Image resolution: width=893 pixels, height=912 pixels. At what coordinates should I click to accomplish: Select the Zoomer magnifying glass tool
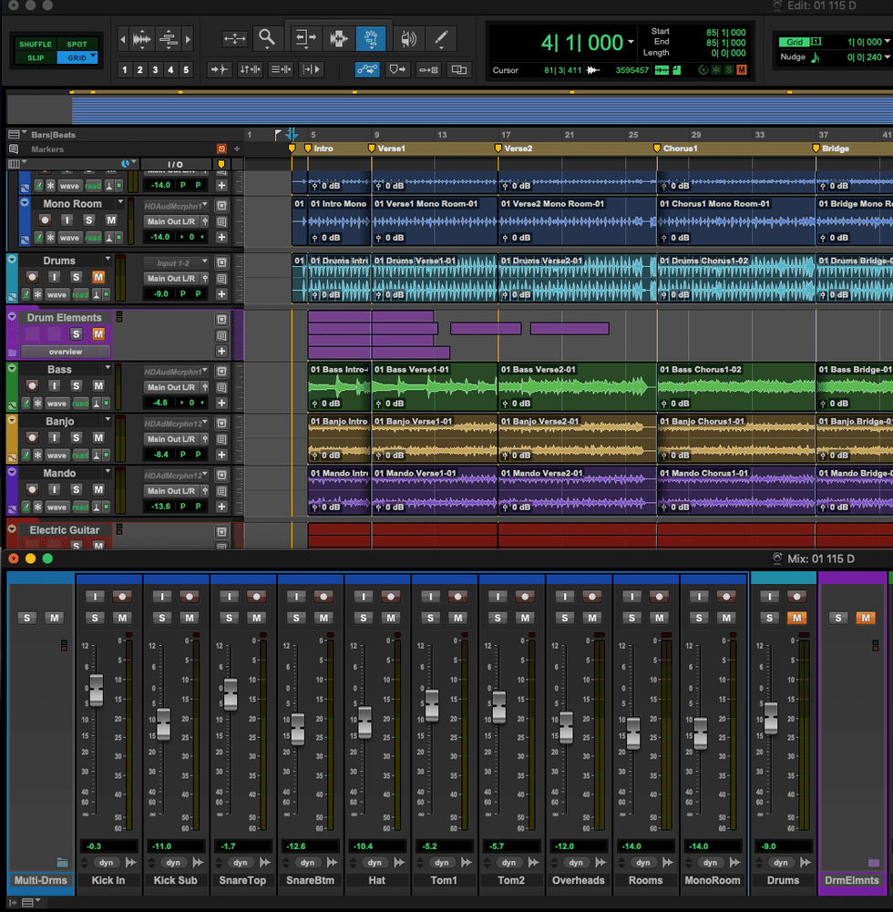tap(267, 38)
